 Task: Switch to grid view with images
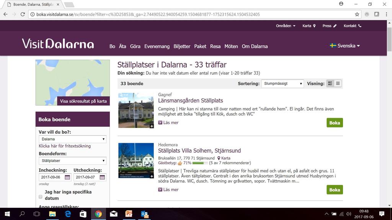(x=330, y=84)
